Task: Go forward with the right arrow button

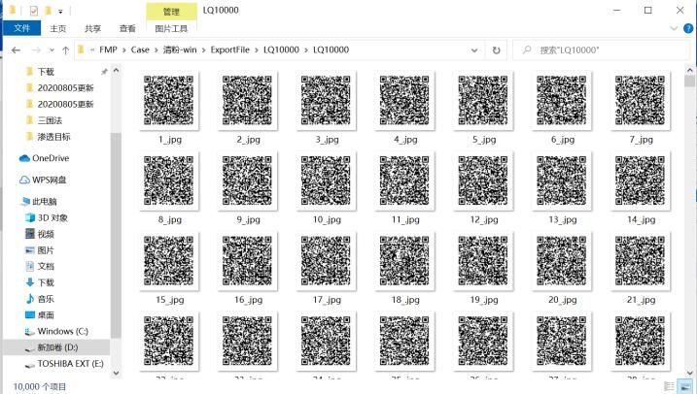Action: click(36, 50)
